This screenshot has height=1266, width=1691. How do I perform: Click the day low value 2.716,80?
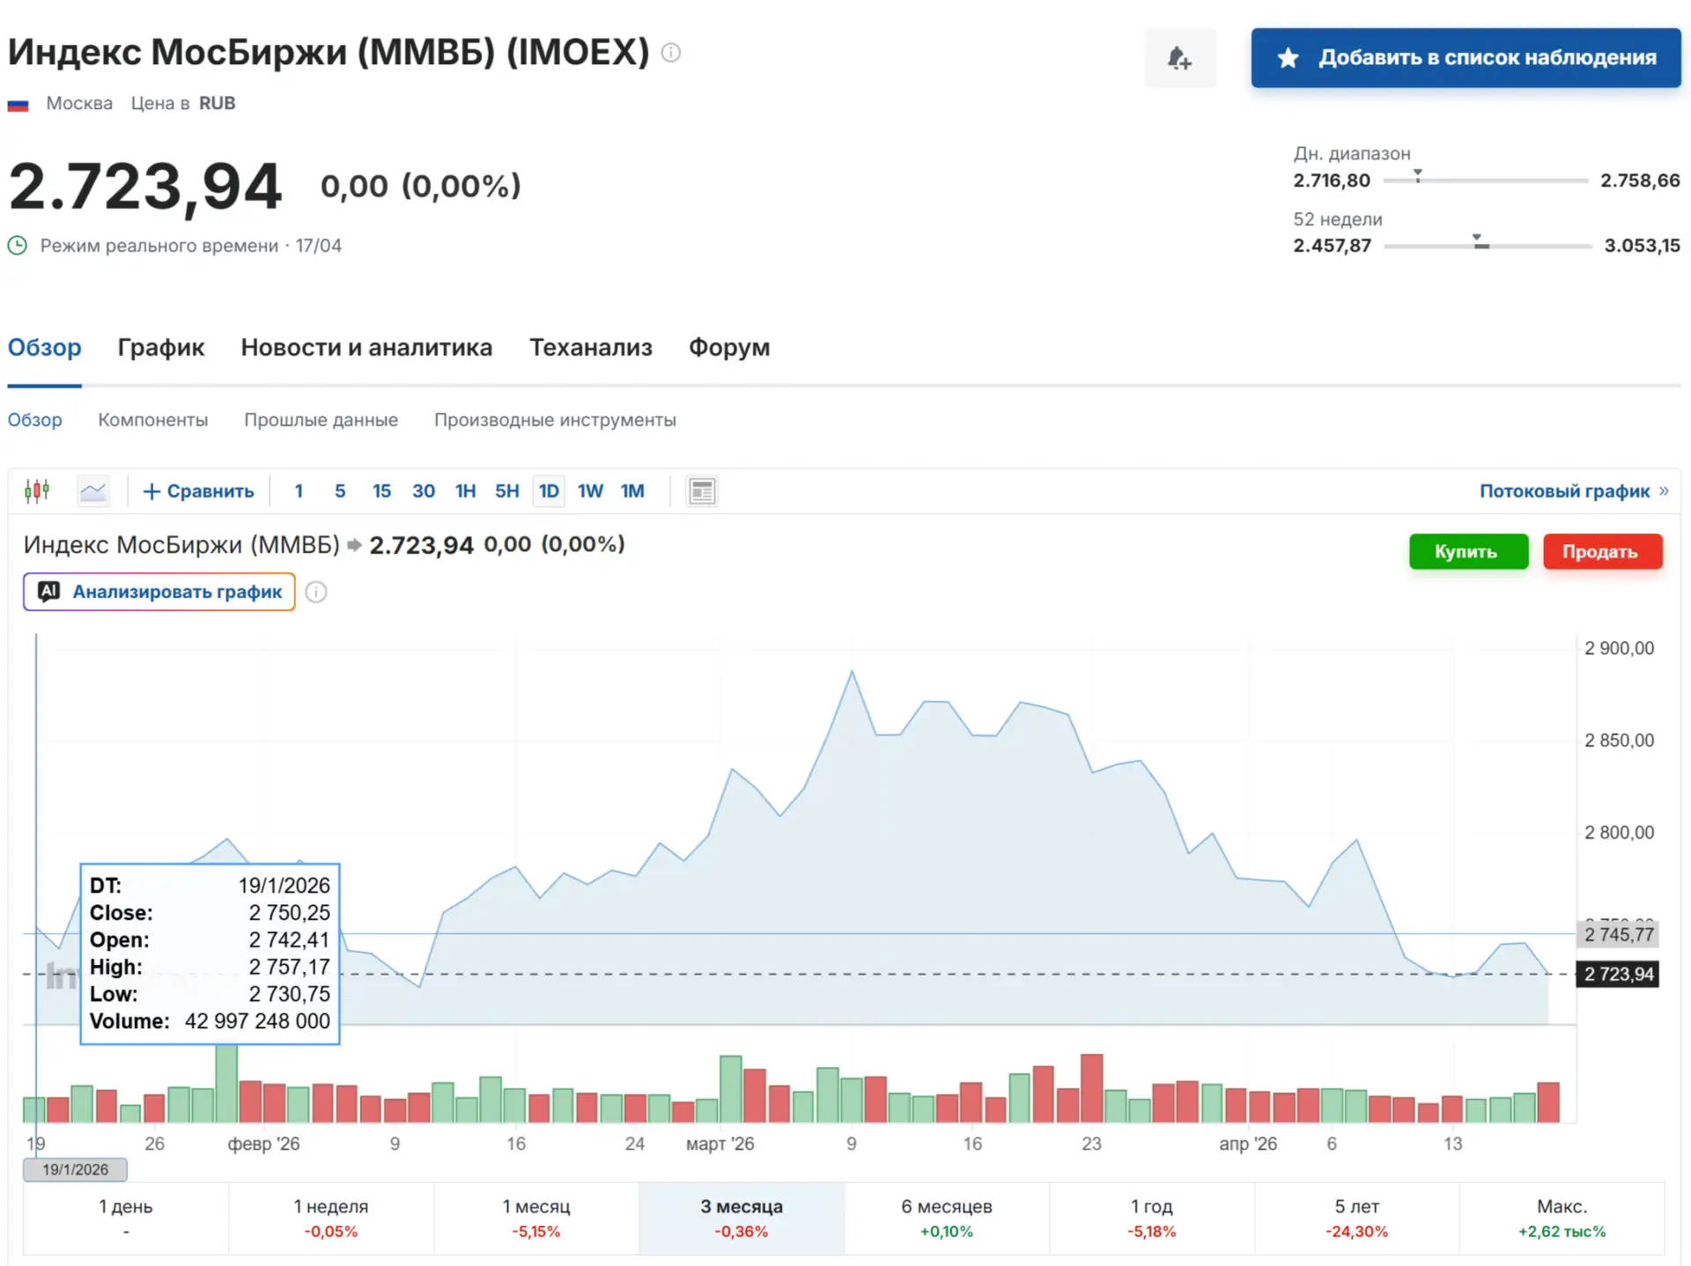[1332, 180]
